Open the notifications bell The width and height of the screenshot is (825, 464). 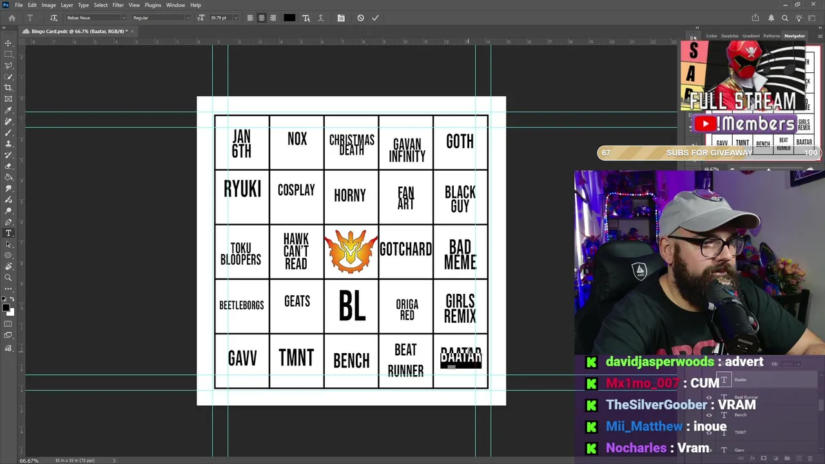click(771, 18)
